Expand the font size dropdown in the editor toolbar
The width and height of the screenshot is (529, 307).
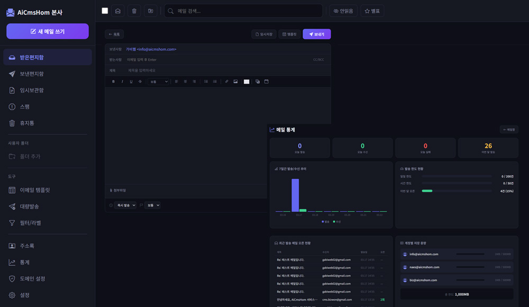(x=158, y=82)
